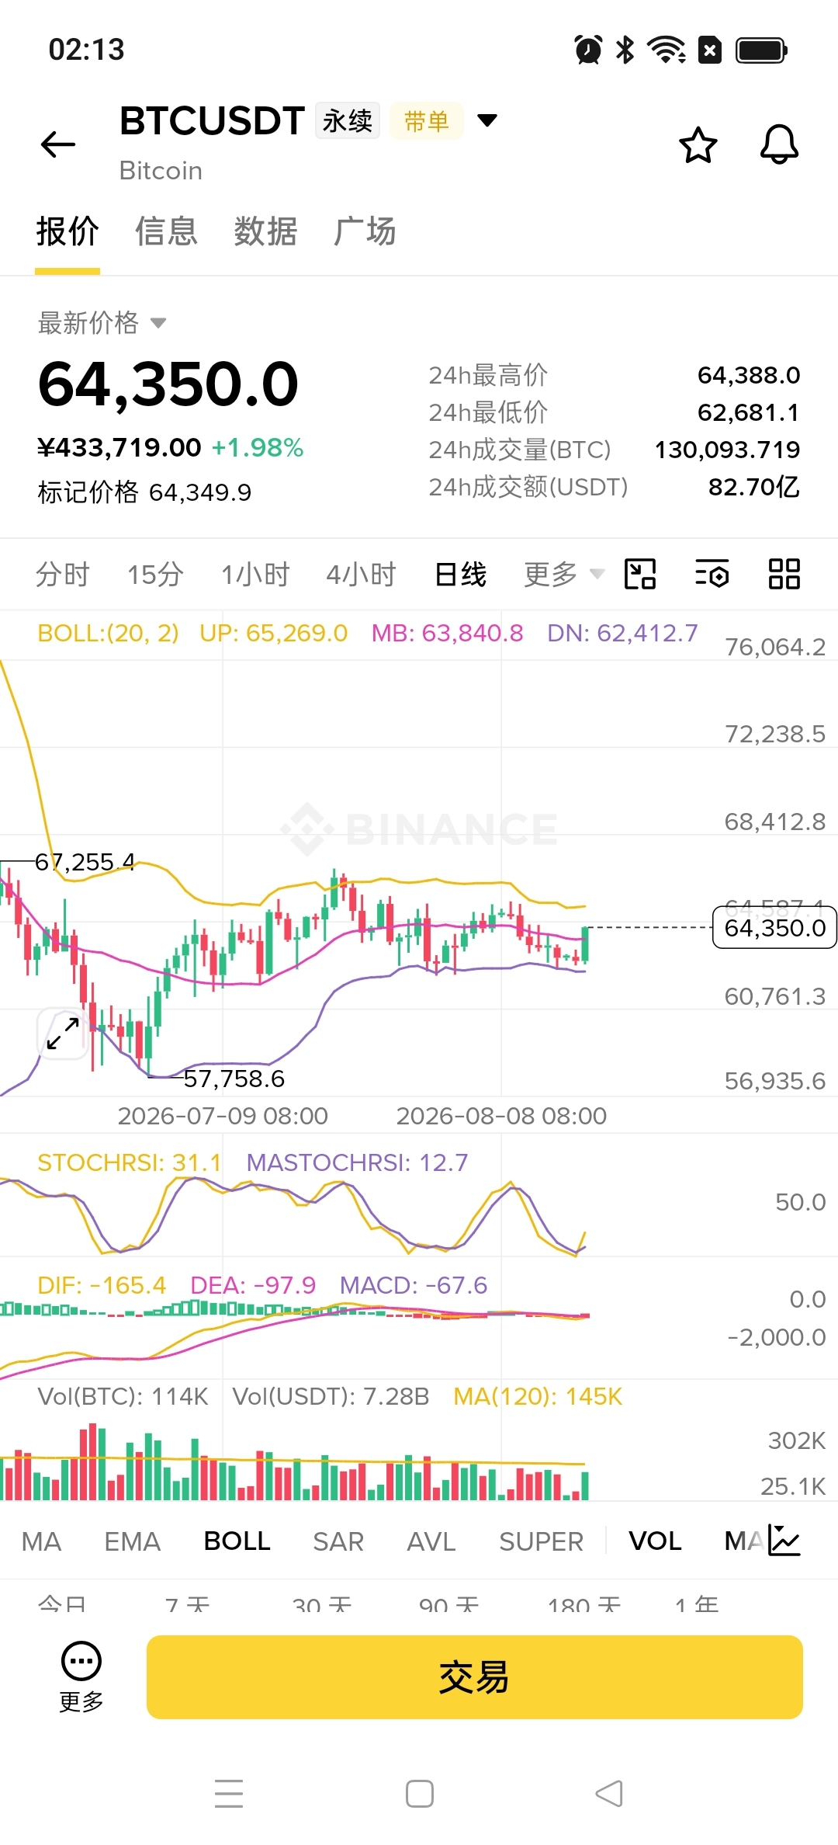The height and width of the screenshot is (1845, 838).
Task: Tap 24h最低价 value 62,681.1
Action: 749,412
